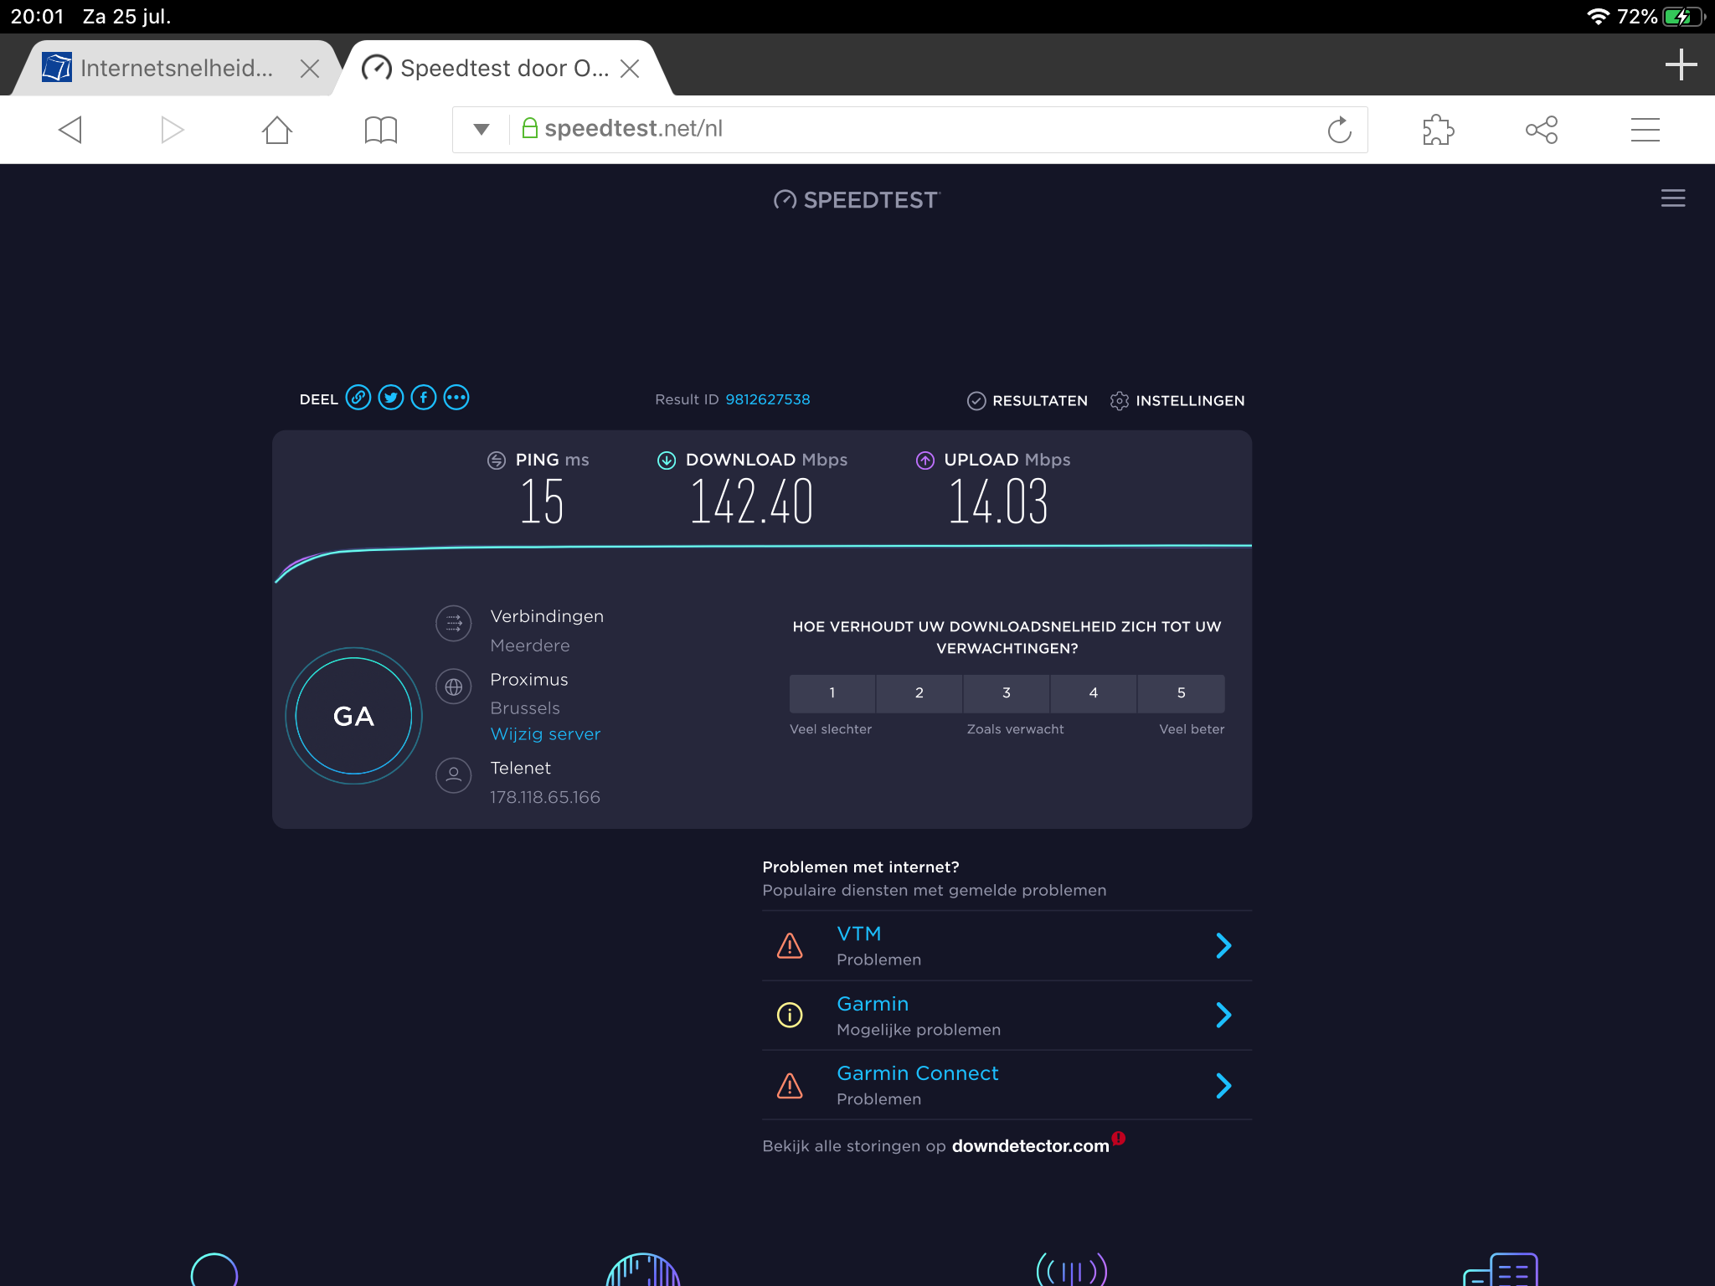Image resolution: width=1715 pixels, height=1286 pixels.
Task: Select rating 1 Veel slechter
Action: 832,693
